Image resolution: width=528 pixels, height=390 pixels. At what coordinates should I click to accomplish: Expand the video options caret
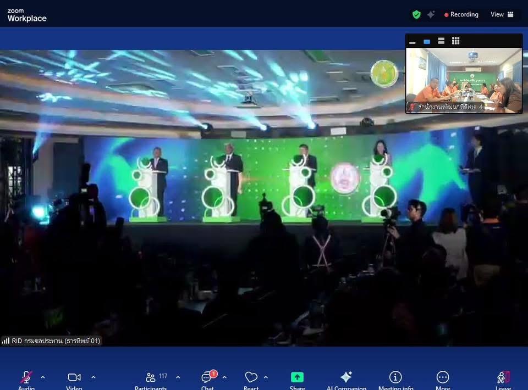[93, 377]
